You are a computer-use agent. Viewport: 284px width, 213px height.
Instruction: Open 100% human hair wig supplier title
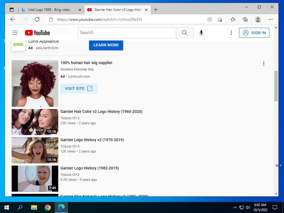tap(87, 63)
